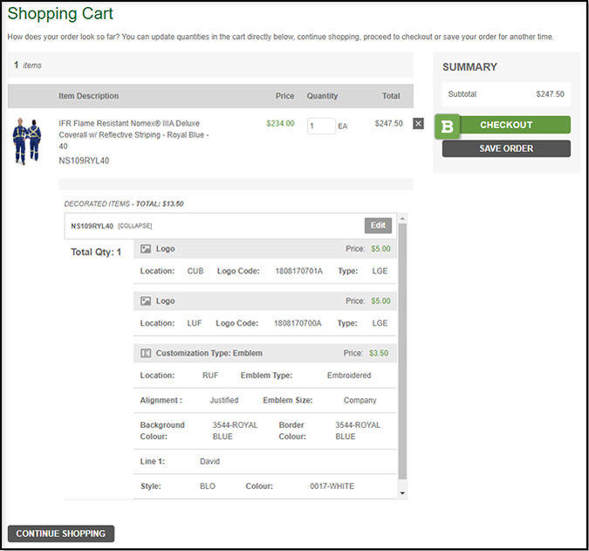Collapse the NS109RYL40 decoration details

pyautogui.click(x=136, y=226)
